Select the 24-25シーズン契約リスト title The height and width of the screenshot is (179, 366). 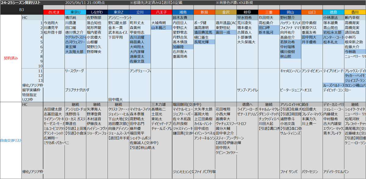(x=20, y=2)
